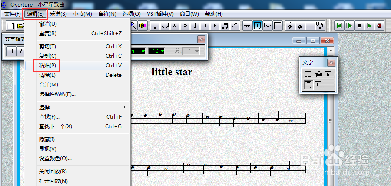Open the 音符(N) menu
391x186 pixels.
click(107, 14)
